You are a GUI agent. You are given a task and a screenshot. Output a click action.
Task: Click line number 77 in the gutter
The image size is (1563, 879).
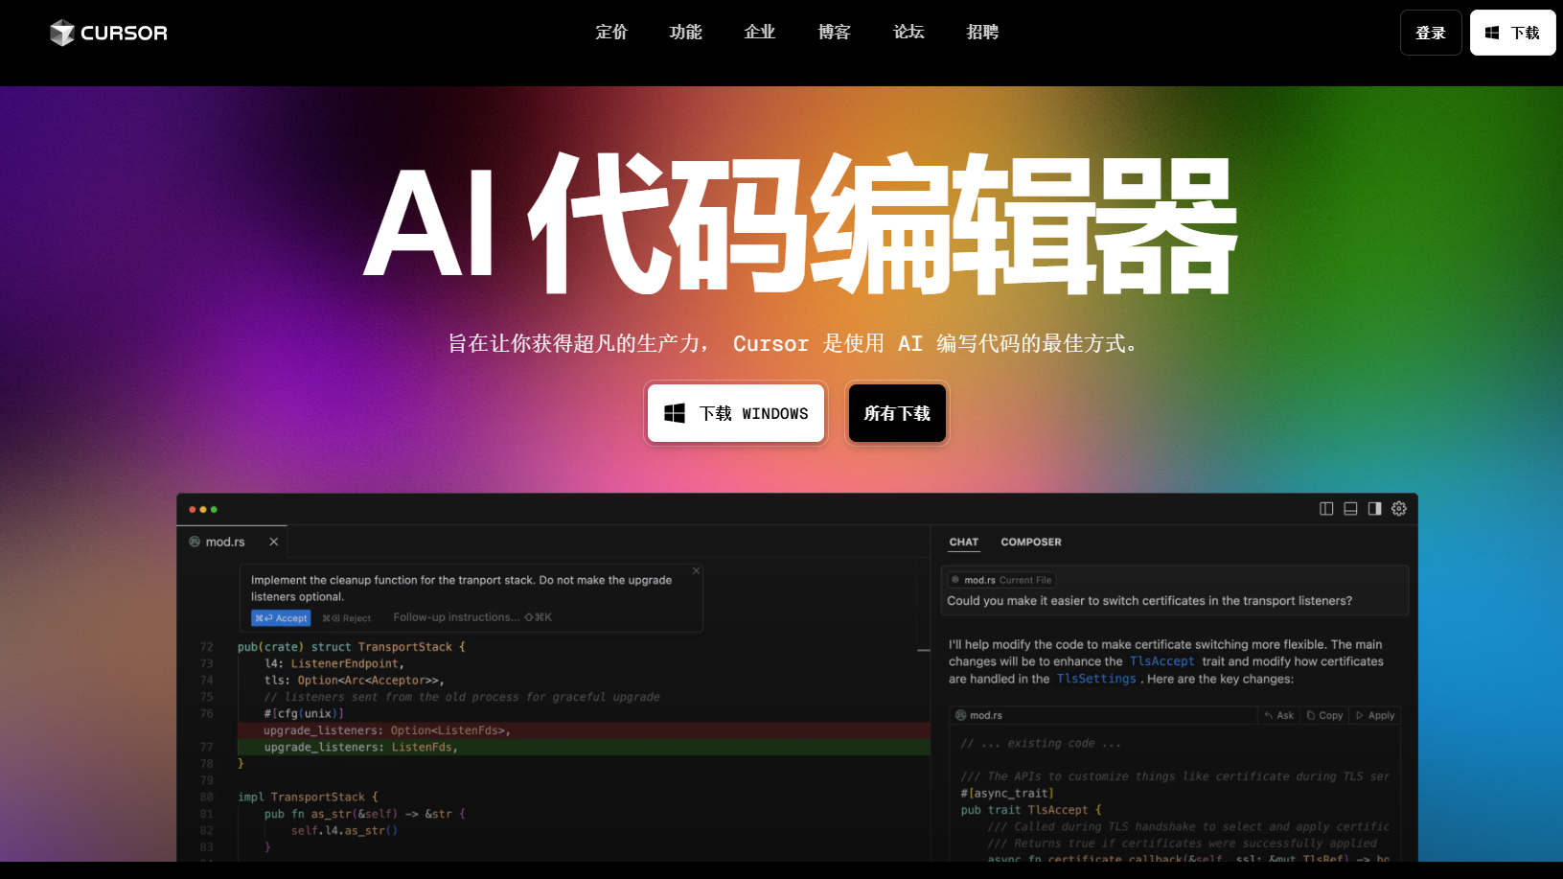(207, 747)
